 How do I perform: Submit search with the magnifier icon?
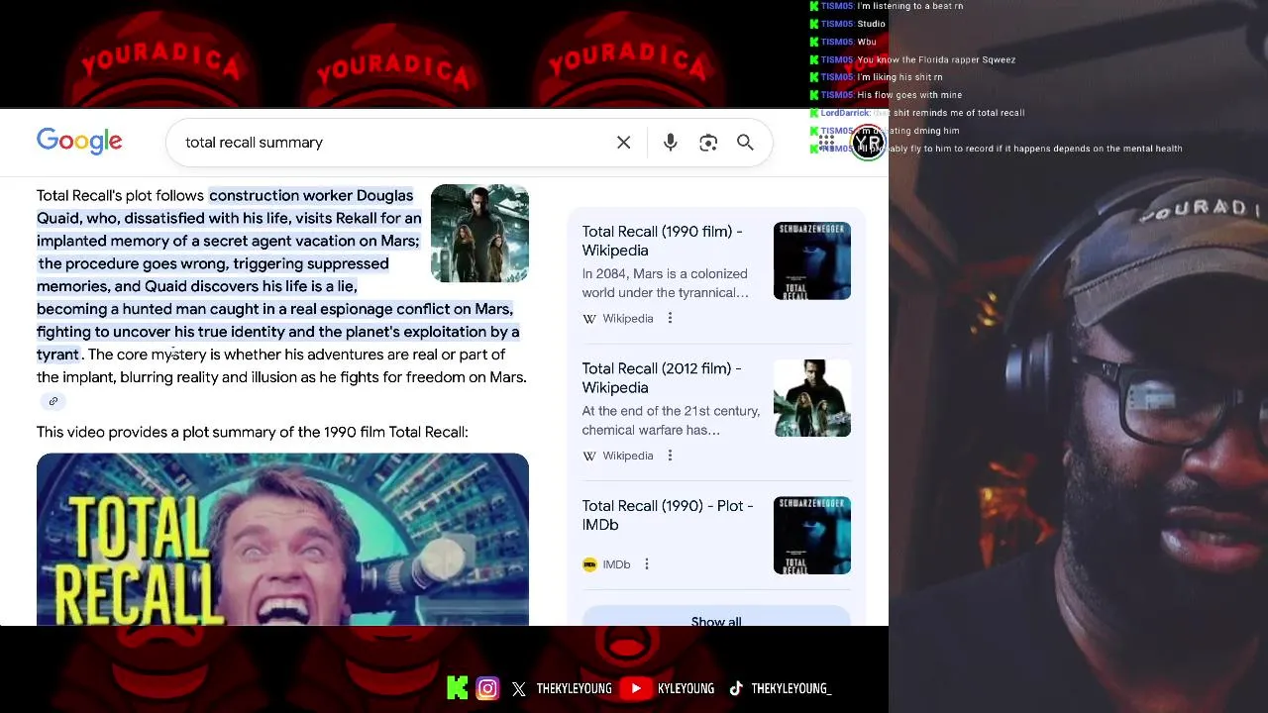click(x=746, y=143)
